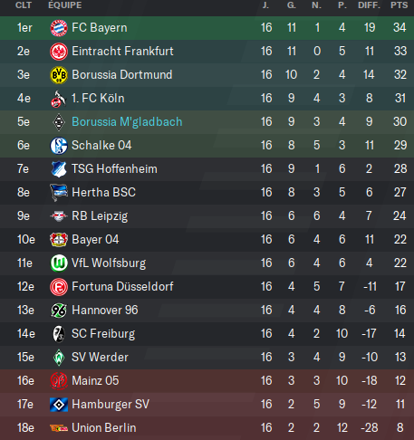Click the Eintracht Frankfurt eagle logo
This screenshot has width=414, height=440.
tap(59, 52)
